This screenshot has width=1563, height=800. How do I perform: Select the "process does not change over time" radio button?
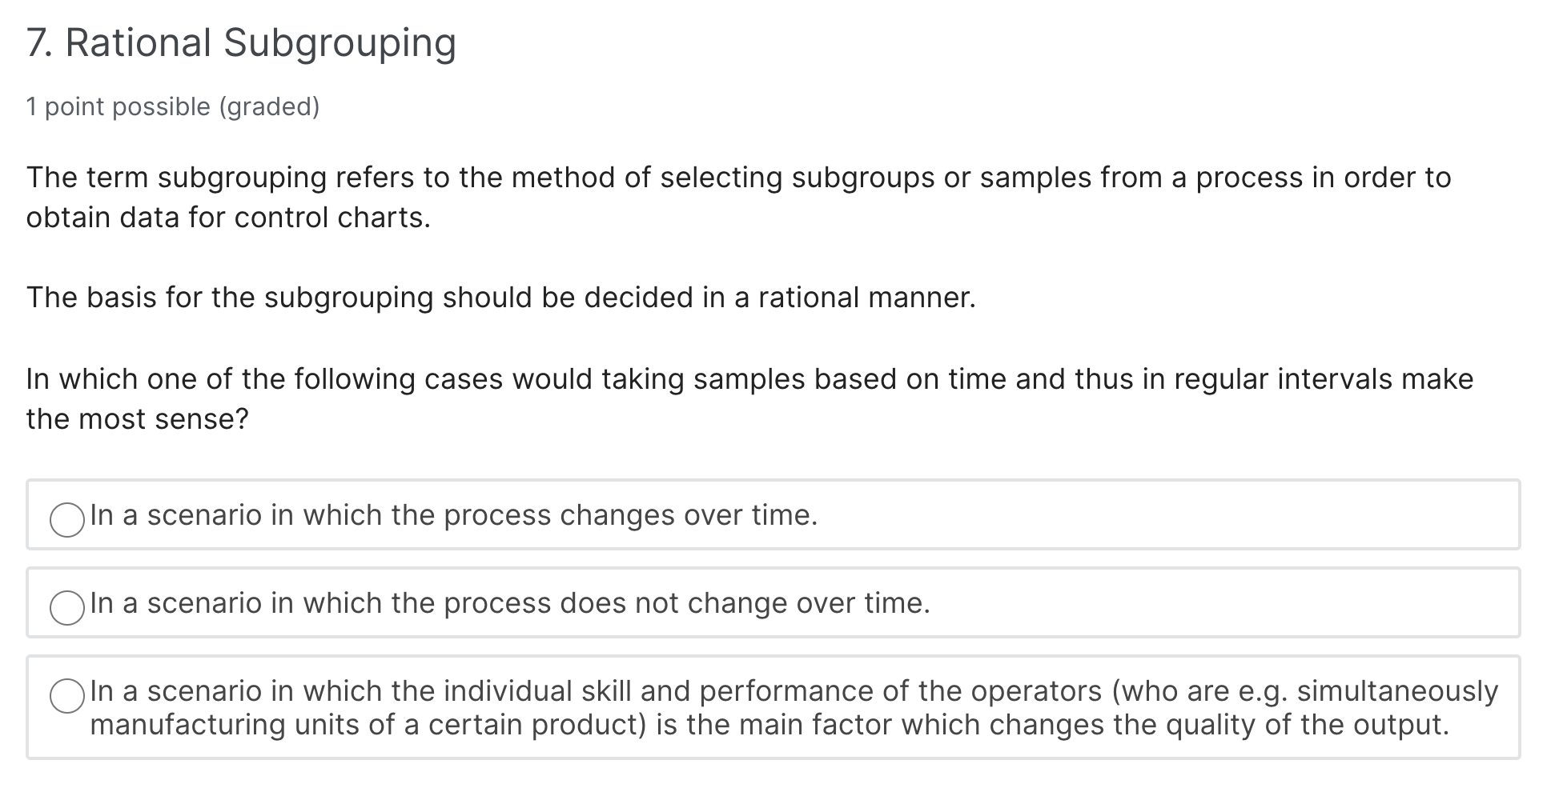pos(67,606)
